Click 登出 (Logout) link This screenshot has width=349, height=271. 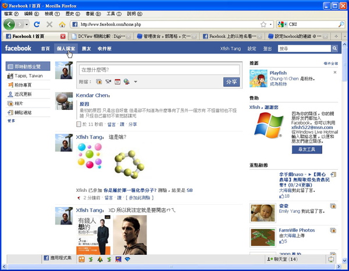268,48
